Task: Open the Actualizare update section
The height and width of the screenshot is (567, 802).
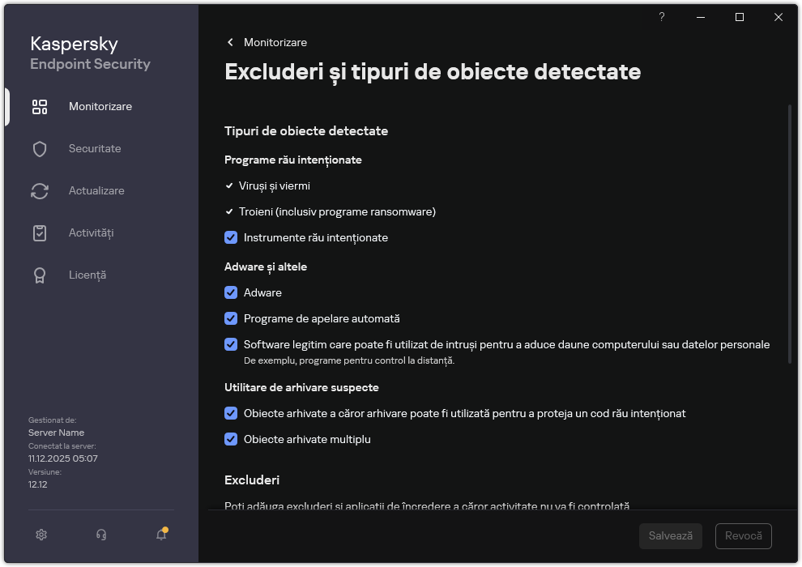Action: tap(97, 190)
